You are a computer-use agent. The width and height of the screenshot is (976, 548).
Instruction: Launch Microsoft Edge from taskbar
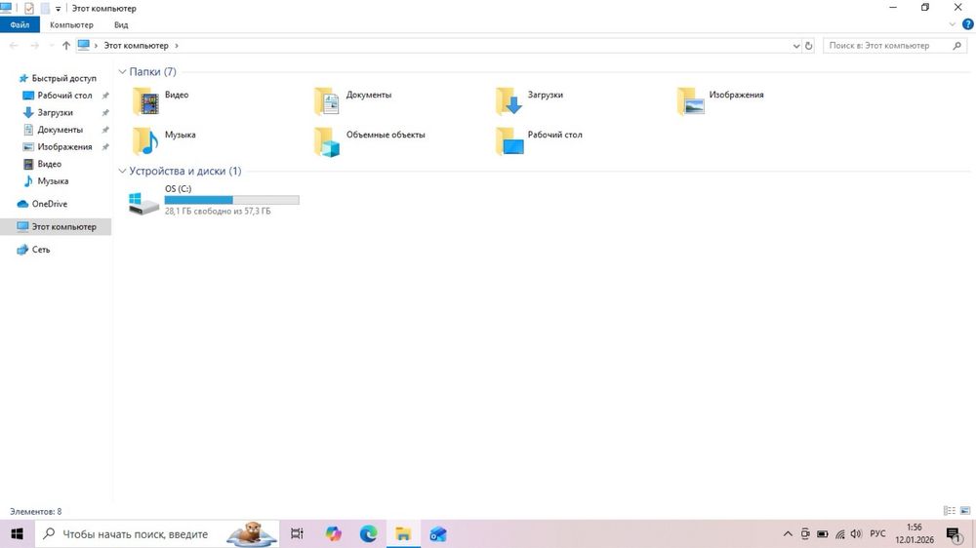(368, 533)
